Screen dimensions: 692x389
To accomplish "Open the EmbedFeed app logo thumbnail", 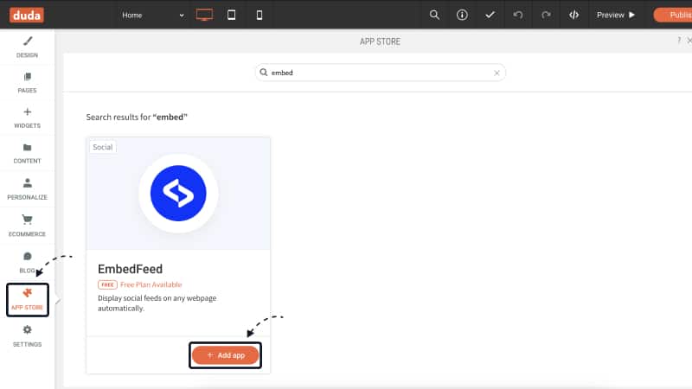I will point(178,193).
